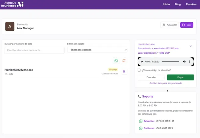
Task: Click the Alex Manager avatar
Action: coord(10,27)
